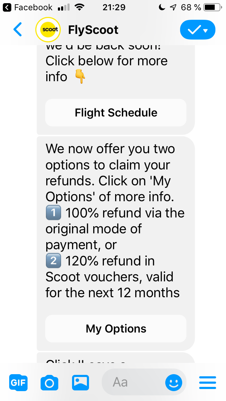The width and height of the screenshot is (226, 401).
Task: Focus the Aa message input field
Action: point(133,382)
